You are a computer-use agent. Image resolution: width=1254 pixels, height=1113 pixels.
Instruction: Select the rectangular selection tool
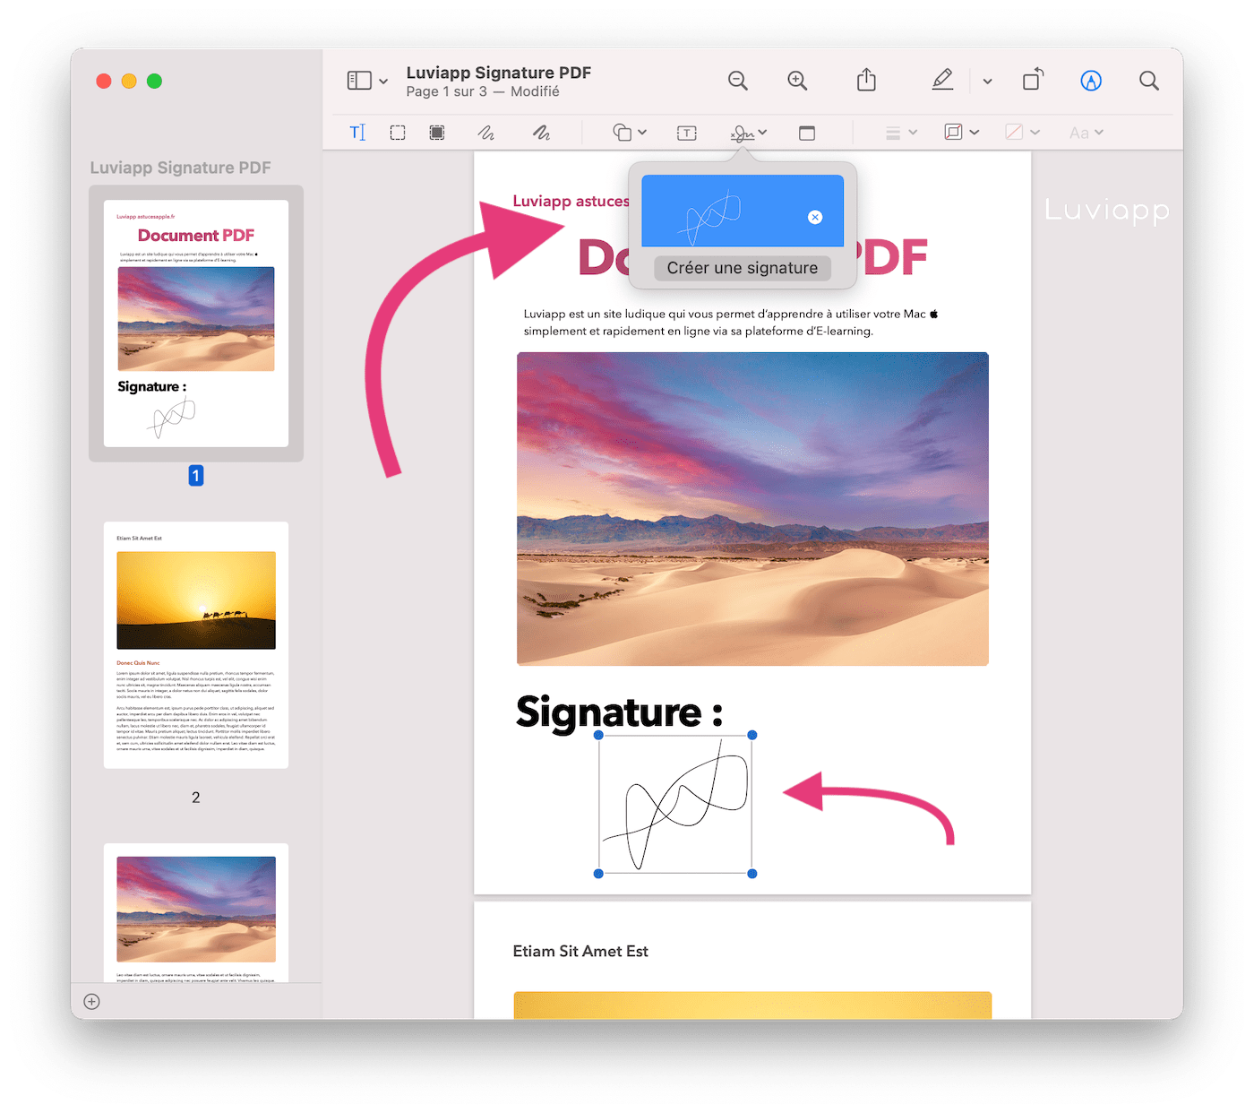398,132
